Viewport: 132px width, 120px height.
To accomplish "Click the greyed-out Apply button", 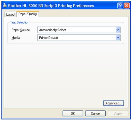I will (x=118, y=113).
